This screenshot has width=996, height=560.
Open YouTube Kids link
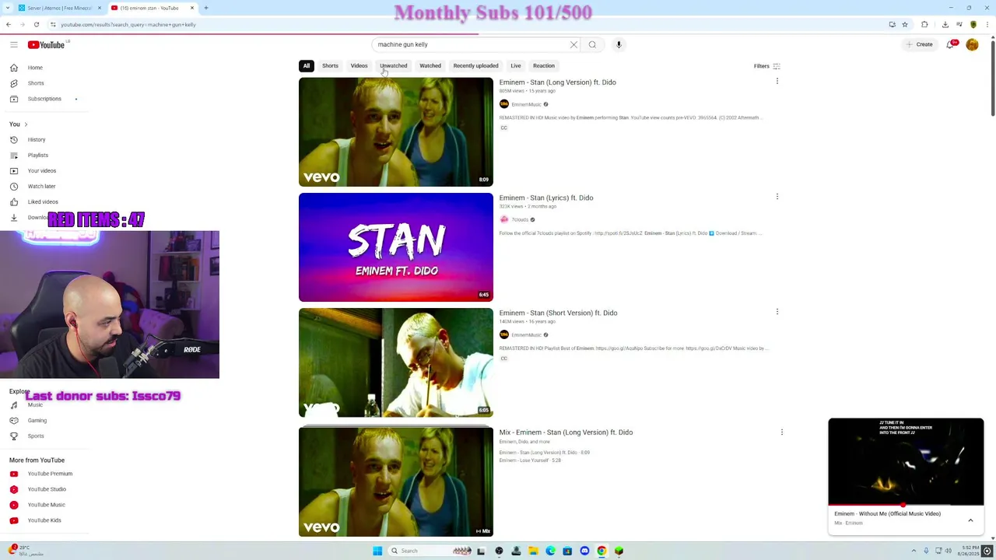[43, 520]
